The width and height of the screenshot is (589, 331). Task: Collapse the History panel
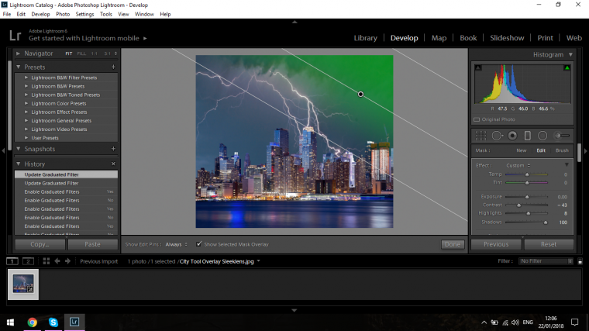point(18,164)
